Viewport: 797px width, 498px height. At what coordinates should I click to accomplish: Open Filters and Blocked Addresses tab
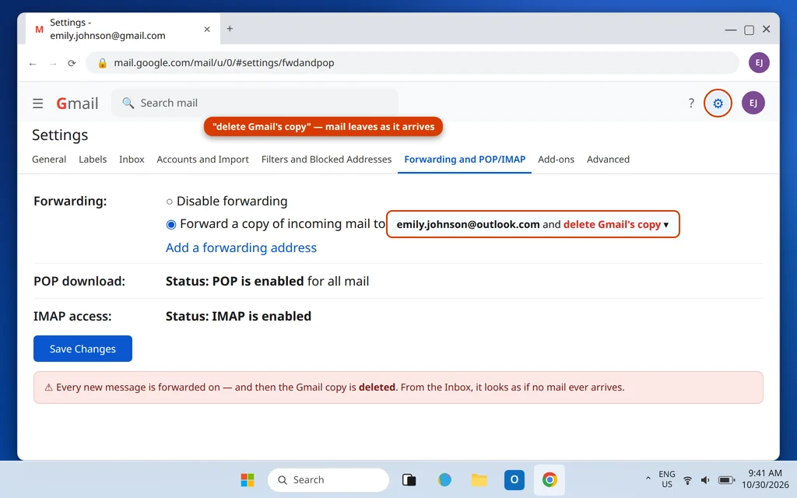tap(326, 159)
